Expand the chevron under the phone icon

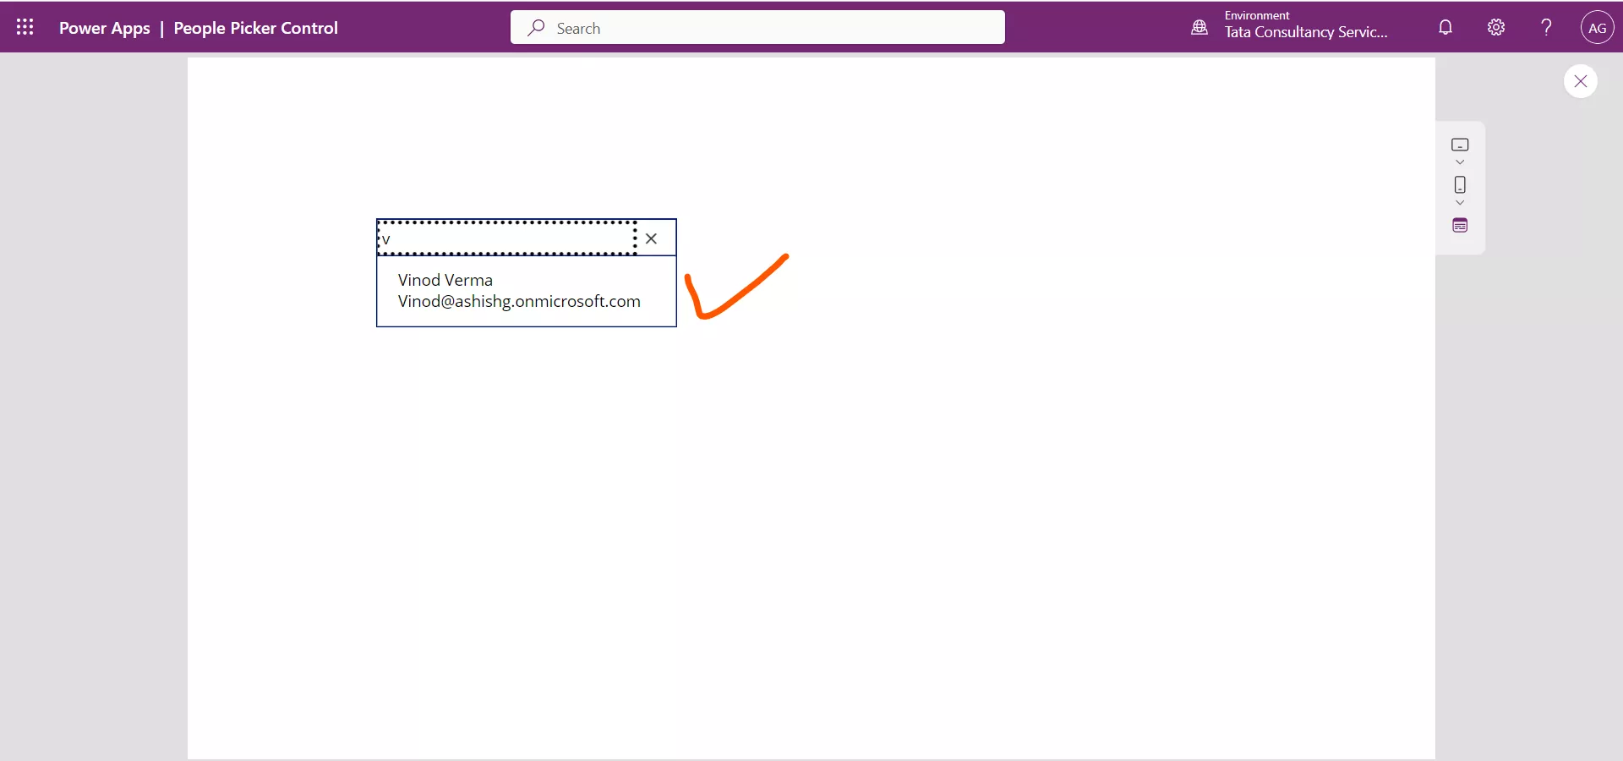click(x=1460, y=203)
